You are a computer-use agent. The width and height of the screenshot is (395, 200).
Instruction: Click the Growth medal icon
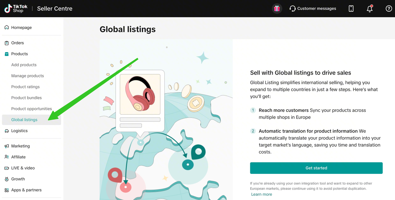(x=7, y=179)
